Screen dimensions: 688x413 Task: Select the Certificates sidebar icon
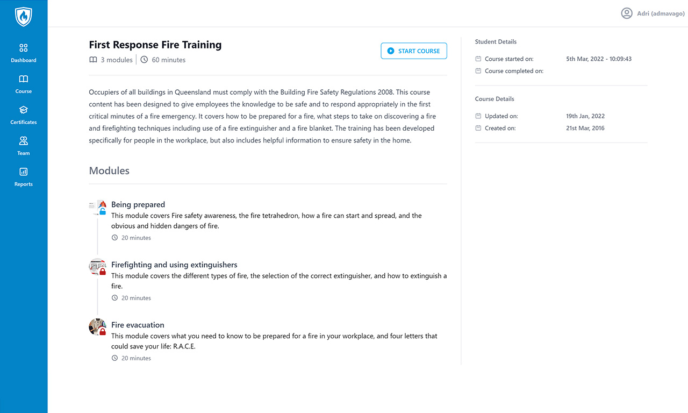click(x=23, y=113)
